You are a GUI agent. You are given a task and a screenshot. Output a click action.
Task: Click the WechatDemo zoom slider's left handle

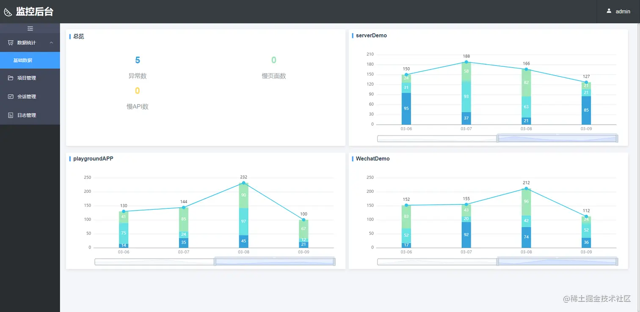point(497,262)
